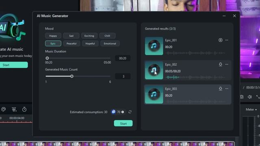Click the 00:05/00:20 playback time
The image size is (260, 146).
(x=173, y=71)
